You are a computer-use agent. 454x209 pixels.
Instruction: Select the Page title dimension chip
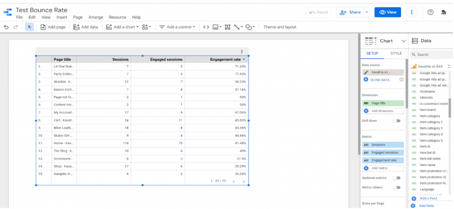point(383,103)
